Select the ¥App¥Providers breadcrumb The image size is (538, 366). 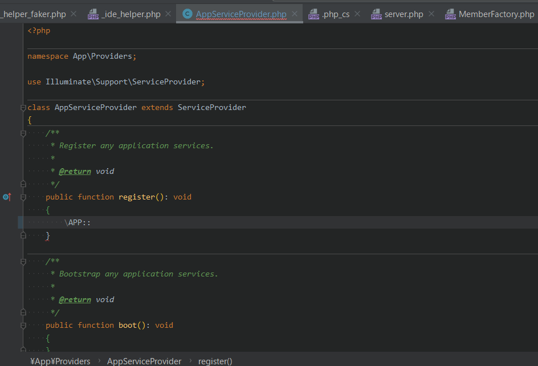60,361
